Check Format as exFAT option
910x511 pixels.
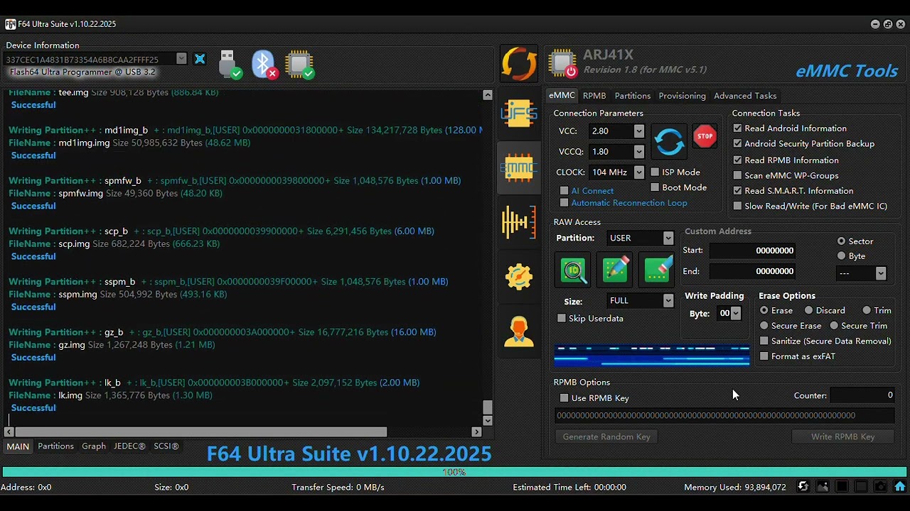point(764,356)
